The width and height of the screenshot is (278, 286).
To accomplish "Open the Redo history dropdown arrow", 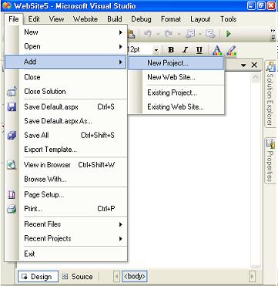I will click(x=179, y=34).
